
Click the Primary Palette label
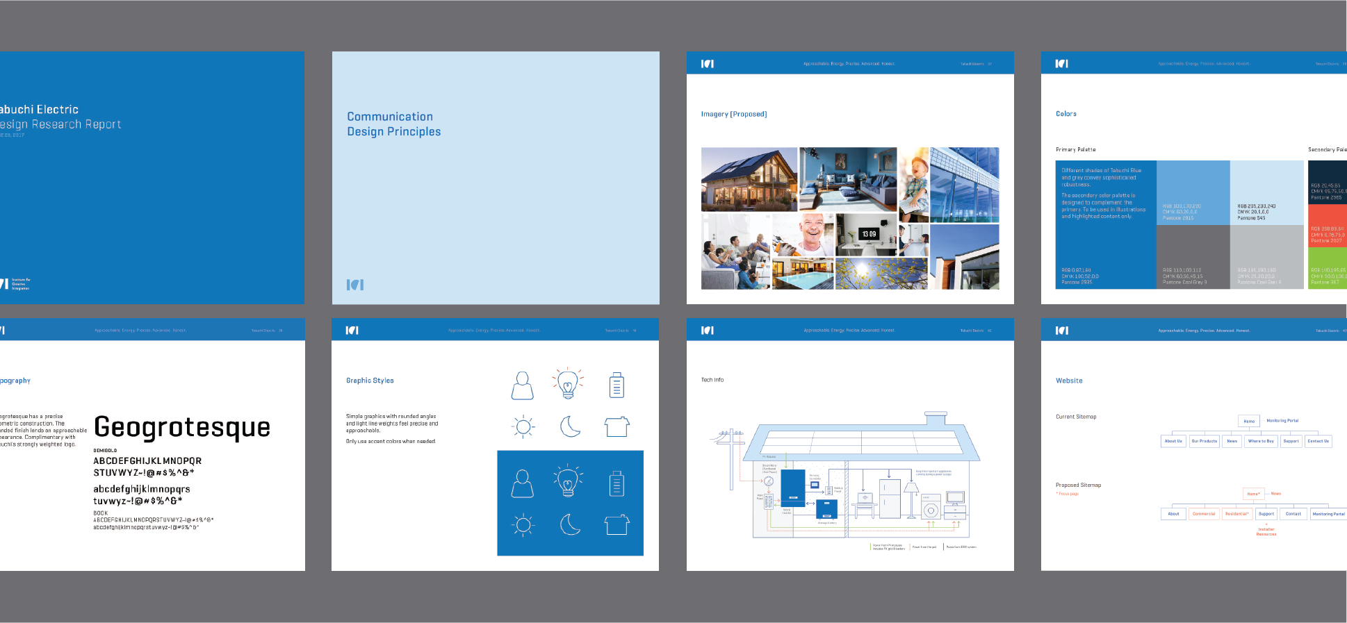pos(1075,149)
